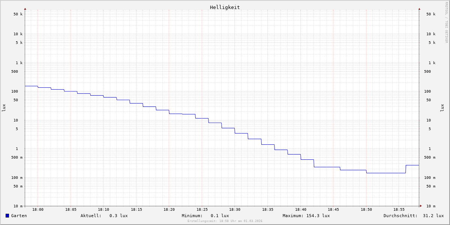Click the Aktuell 0.3 lux value
This screenshot has height=225, width=450.
118,216
